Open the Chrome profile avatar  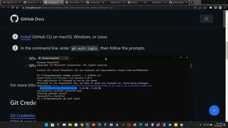click(x=220, y=8)
